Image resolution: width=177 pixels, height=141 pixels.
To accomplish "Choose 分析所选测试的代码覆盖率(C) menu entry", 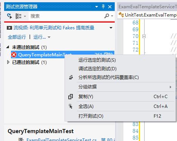I will [120, 77].
